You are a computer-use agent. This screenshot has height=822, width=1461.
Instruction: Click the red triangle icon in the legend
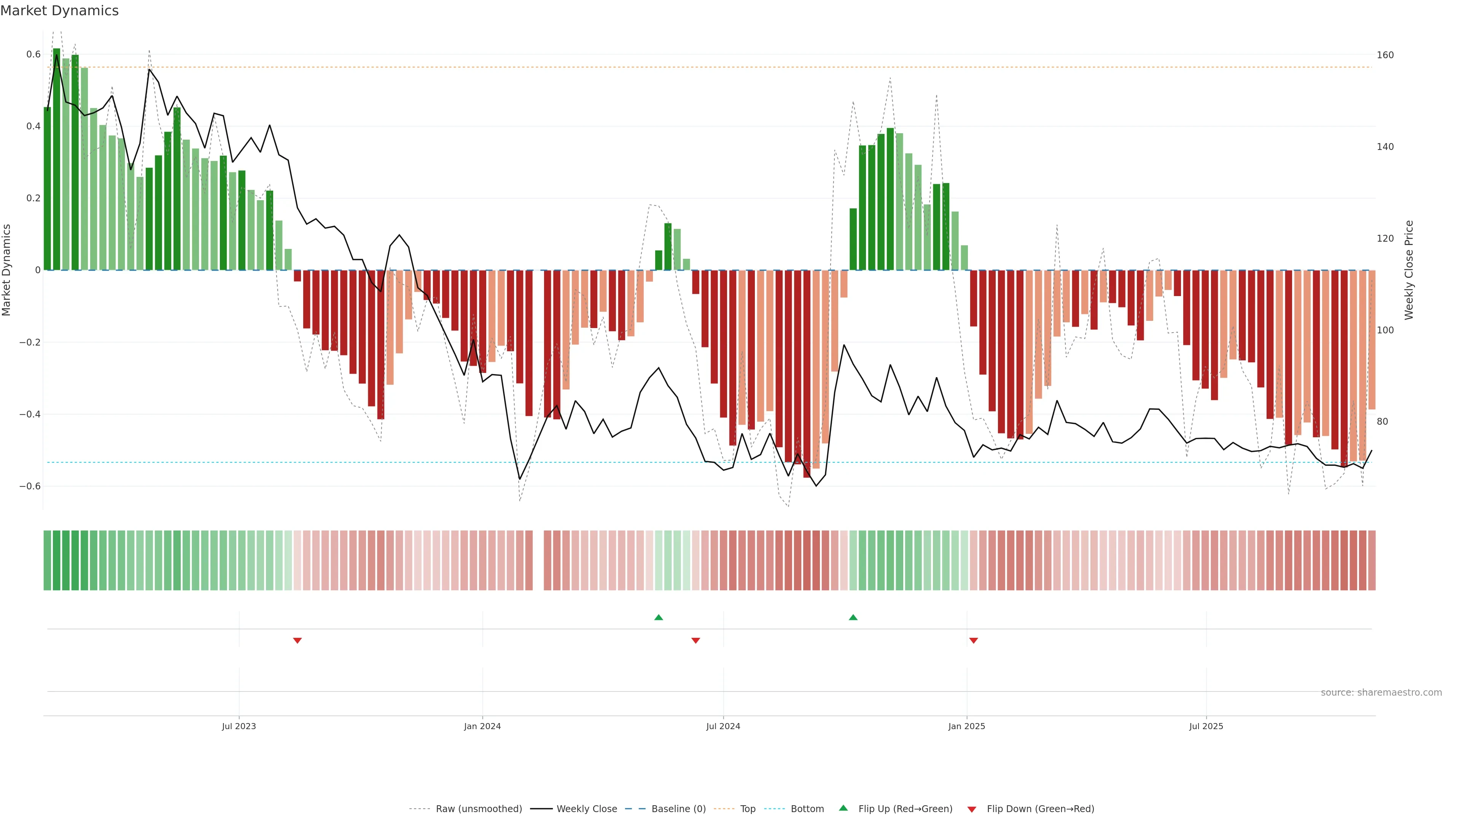[972, 809]
